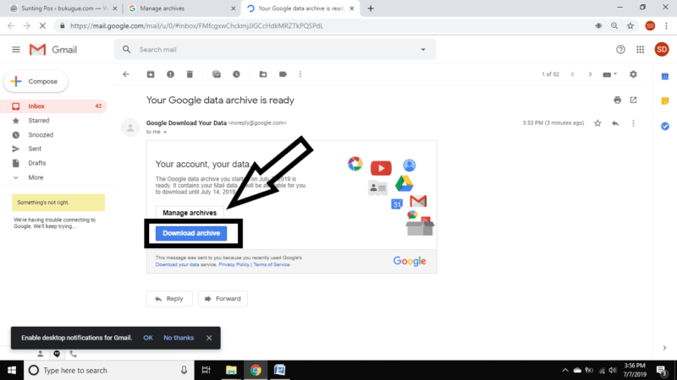
Task: Open the Gmail settings gear
Action: point(633,74)
